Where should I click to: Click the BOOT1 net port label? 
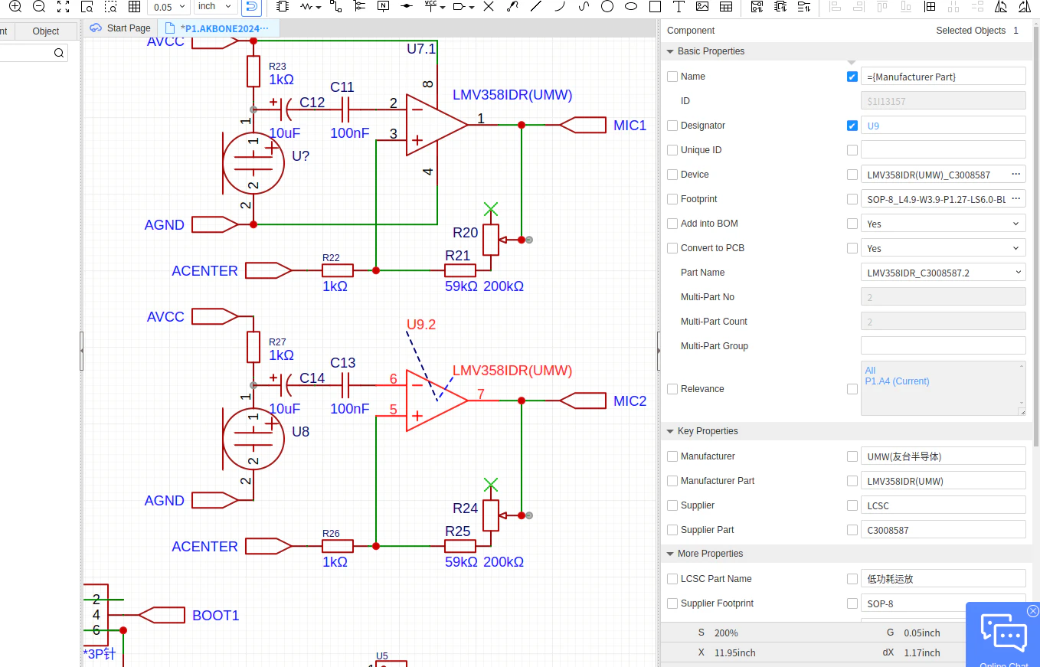[x=215, y=615]
